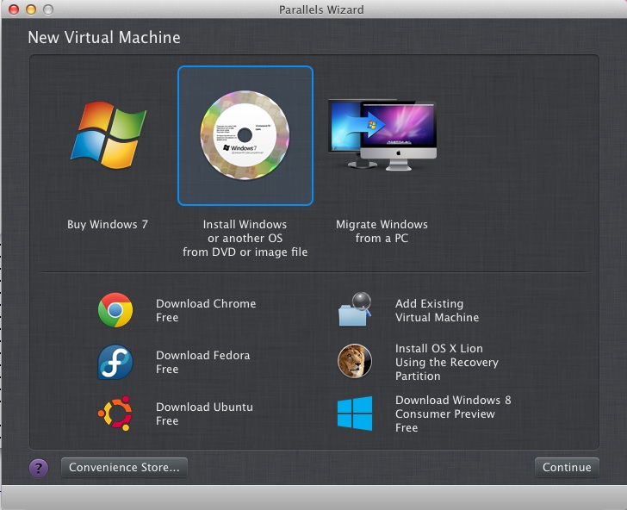Choose 'Install OS X Lion' text

[x=447, y=362]
